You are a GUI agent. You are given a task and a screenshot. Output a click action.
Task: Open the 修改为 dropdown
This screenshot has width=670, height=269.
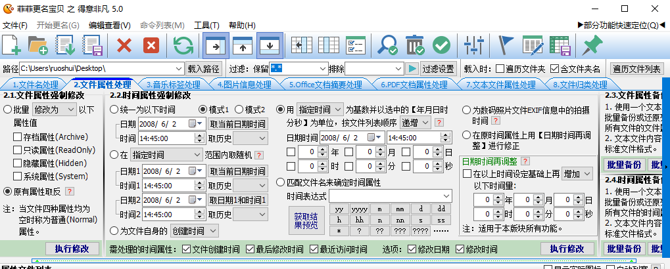(54, 110)
